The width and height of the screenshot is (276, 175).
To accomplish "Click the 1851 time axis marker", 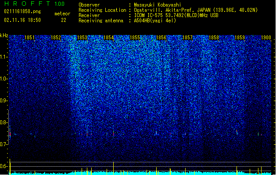I will pyautogui.click(x=29, y=38).
